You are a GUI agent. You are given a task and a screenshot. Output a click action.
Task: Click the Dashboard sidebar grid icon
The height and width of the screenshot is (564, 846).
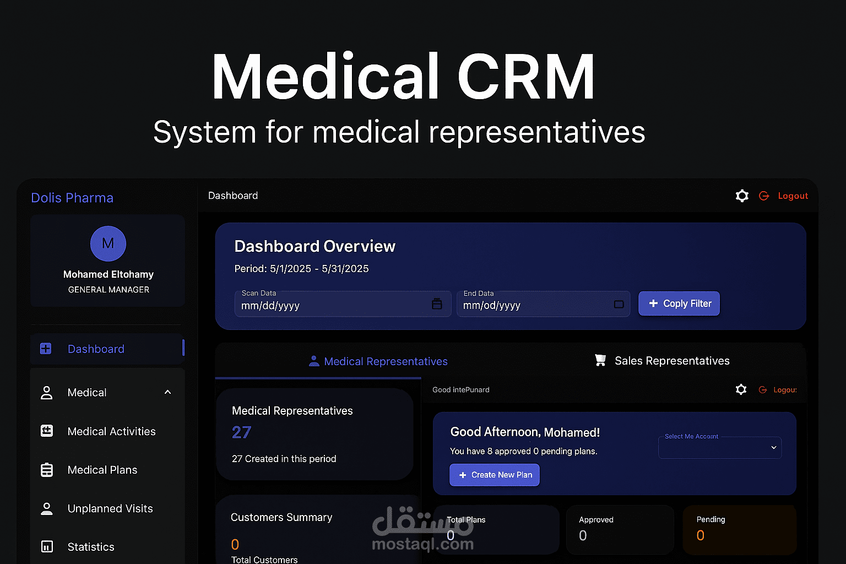[46, 349]
